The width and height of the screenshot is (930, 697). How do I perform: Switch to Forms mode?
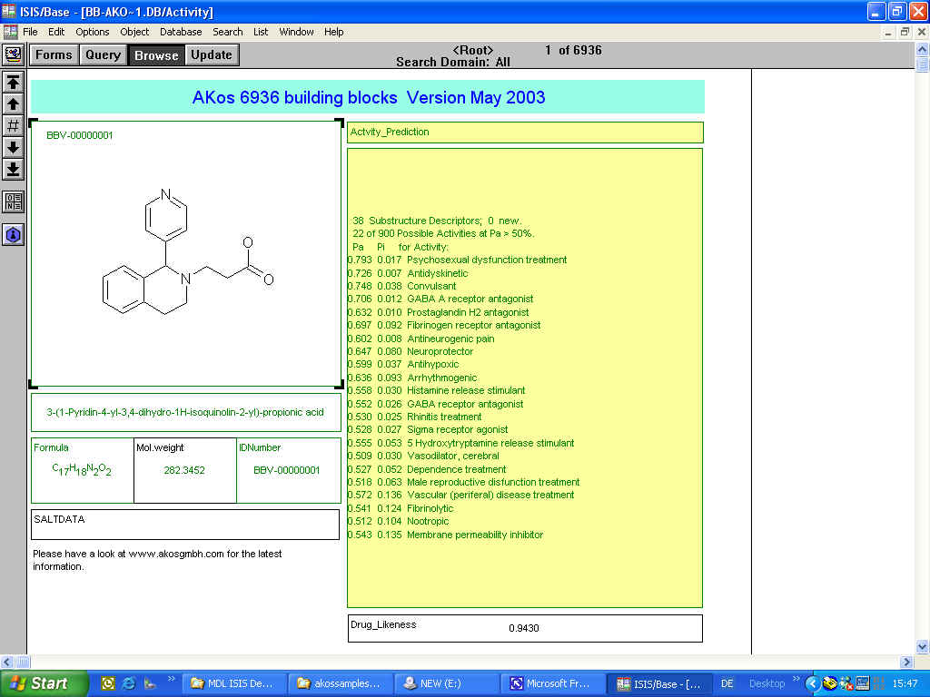tap(54, 55)
